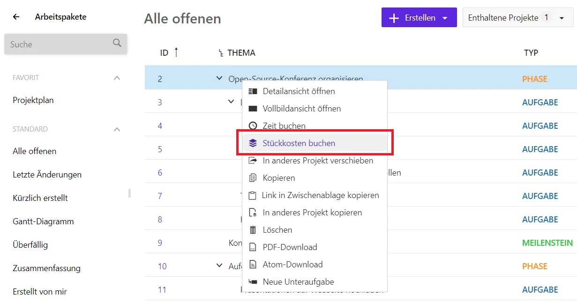Click the Link in Zwischenablage clipboard icon
577x302 pixels.
253,195
